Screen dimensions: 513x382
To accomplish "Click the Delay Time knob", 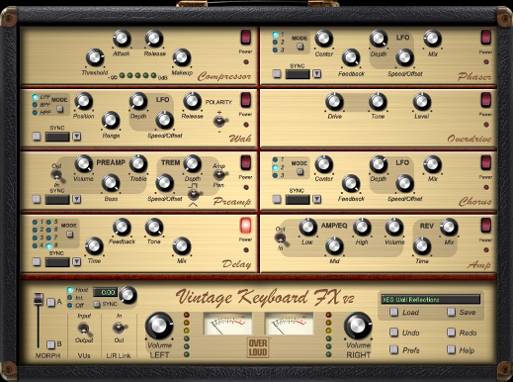I will [94, 245].
